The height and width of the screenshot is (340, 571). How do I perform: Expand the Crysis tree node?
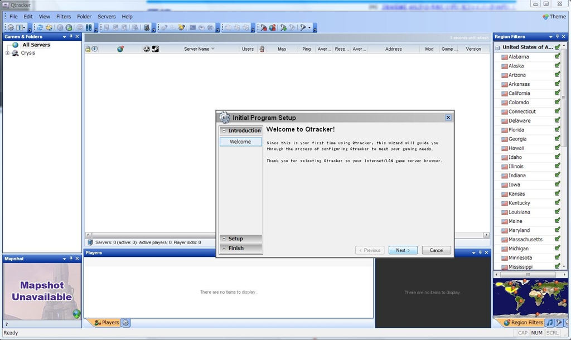click(7, 53)
